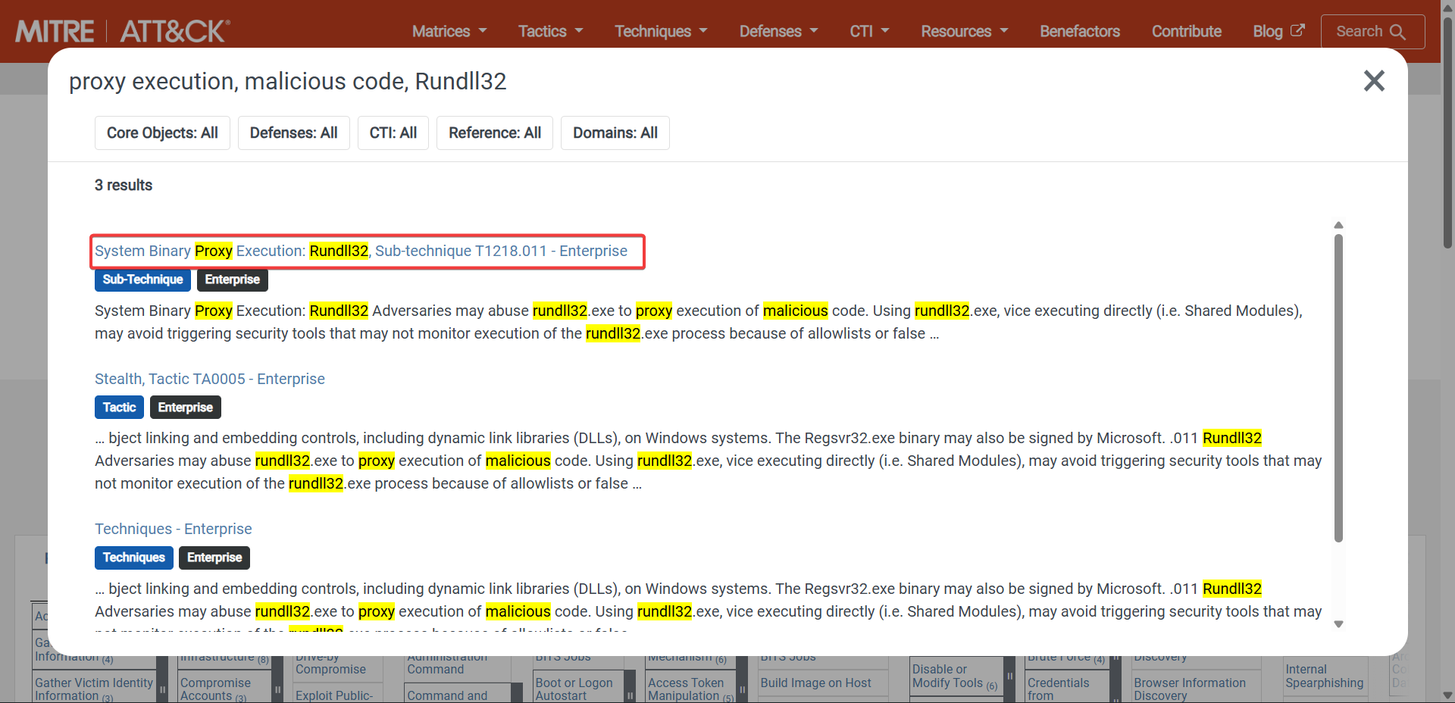Expand the Defenses navigation menu

click(778, 31)
